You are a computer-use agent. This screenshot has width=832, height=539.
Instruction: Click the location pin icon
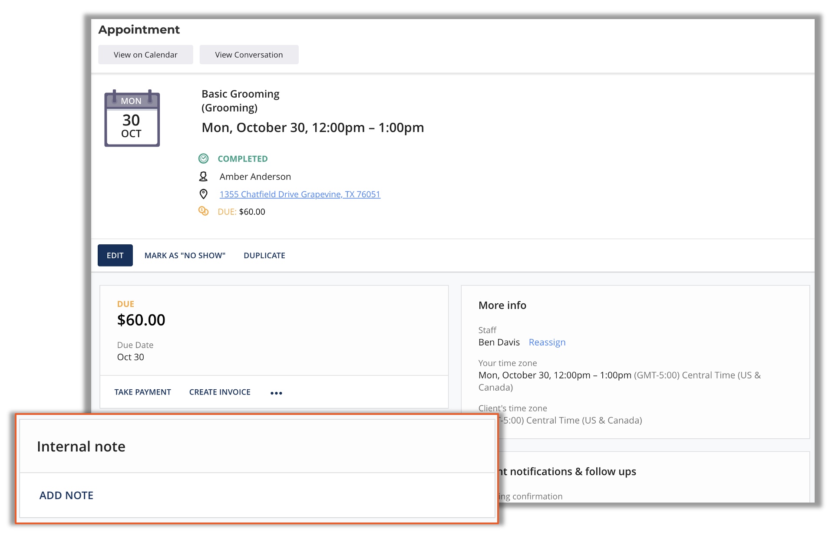(x=203, y=194)
